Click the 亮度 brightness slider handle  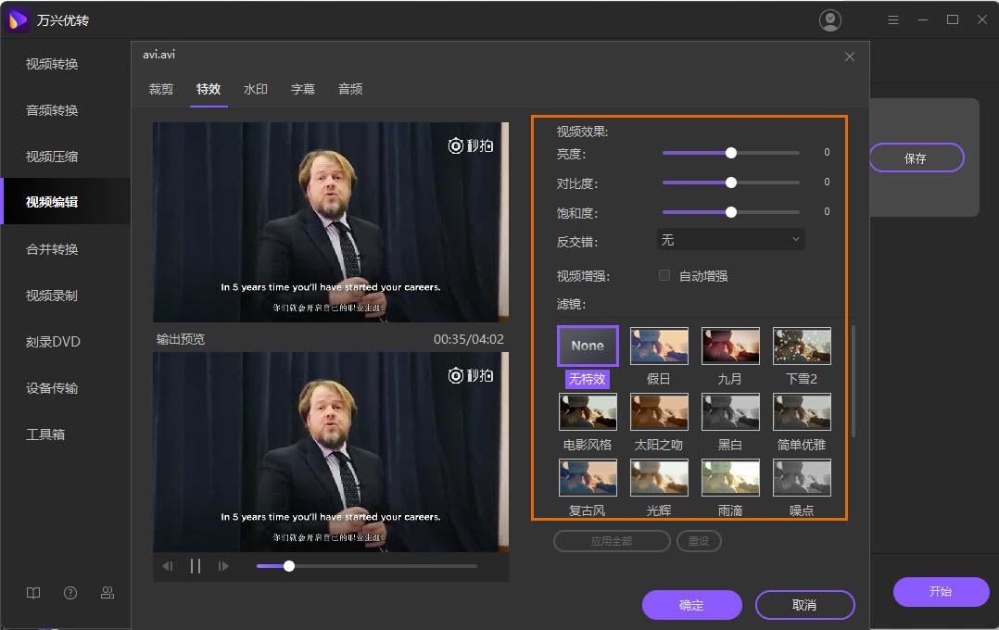[731, 153]
